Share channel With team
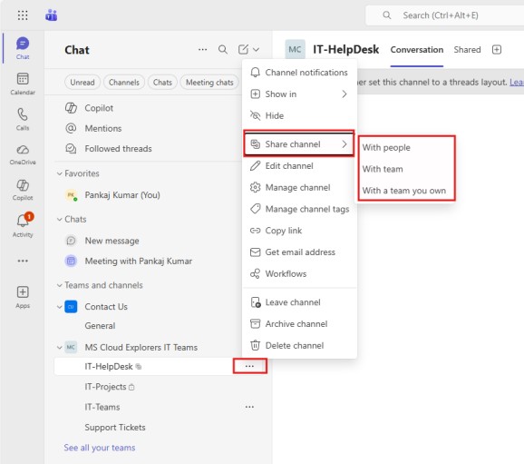The width and height of the screenshot is (524, 464). click(x=406, y=169)
